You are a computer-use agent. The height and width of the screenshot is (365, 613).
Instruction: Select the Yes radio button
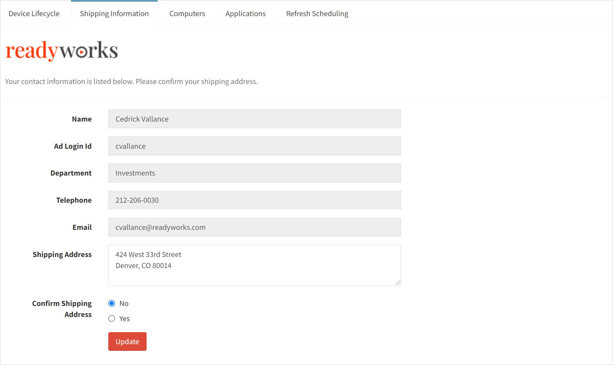[111, 319]
